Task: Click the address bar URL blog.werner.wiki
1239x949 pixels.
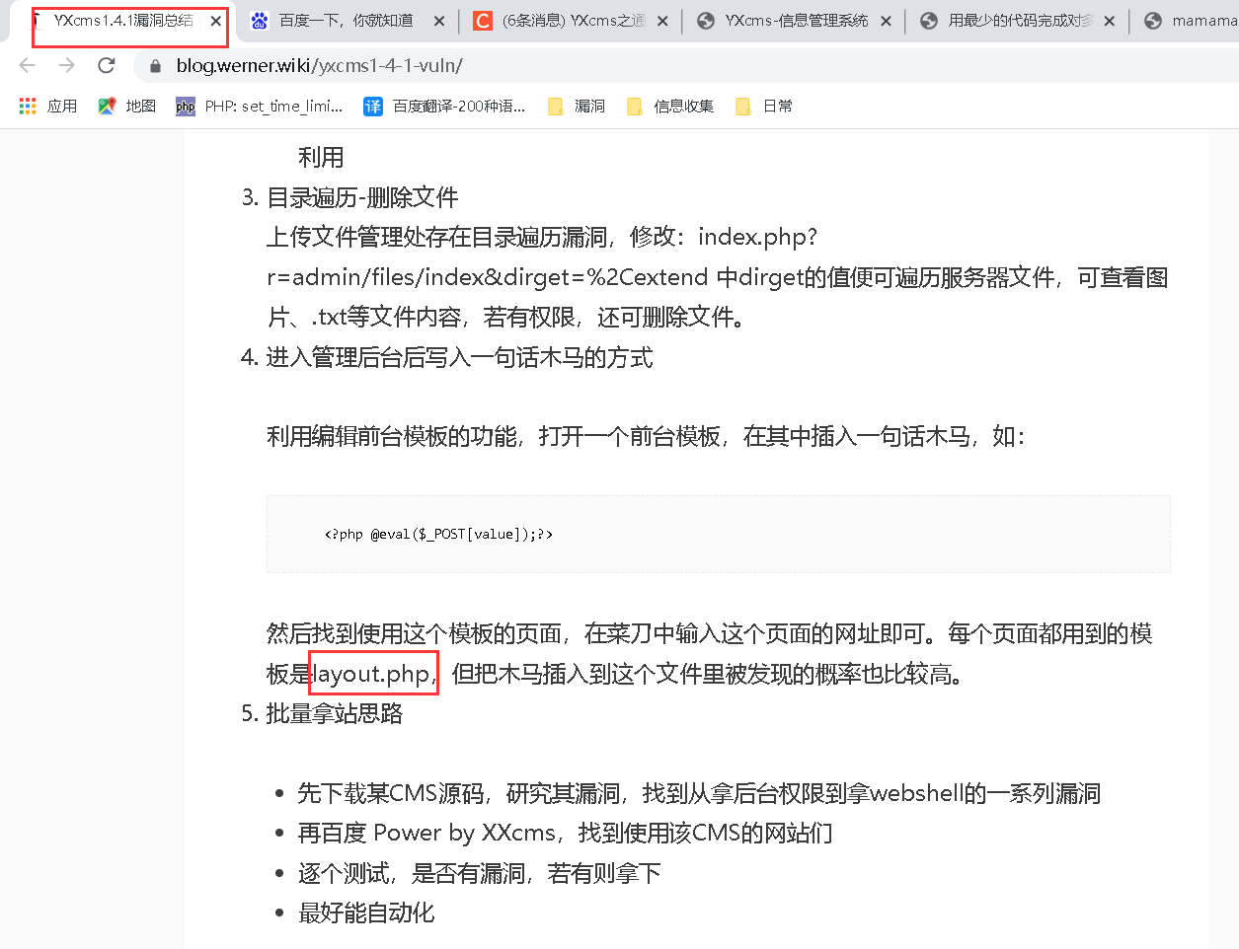Action: [319, 66]
